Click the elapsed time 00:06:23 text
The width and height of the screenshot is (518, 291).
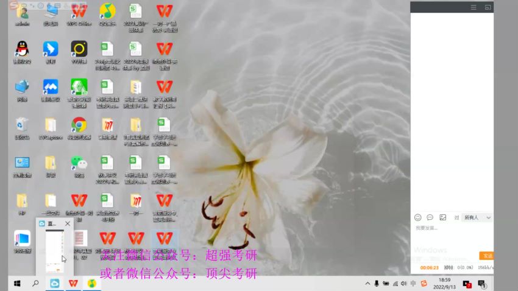429,268
